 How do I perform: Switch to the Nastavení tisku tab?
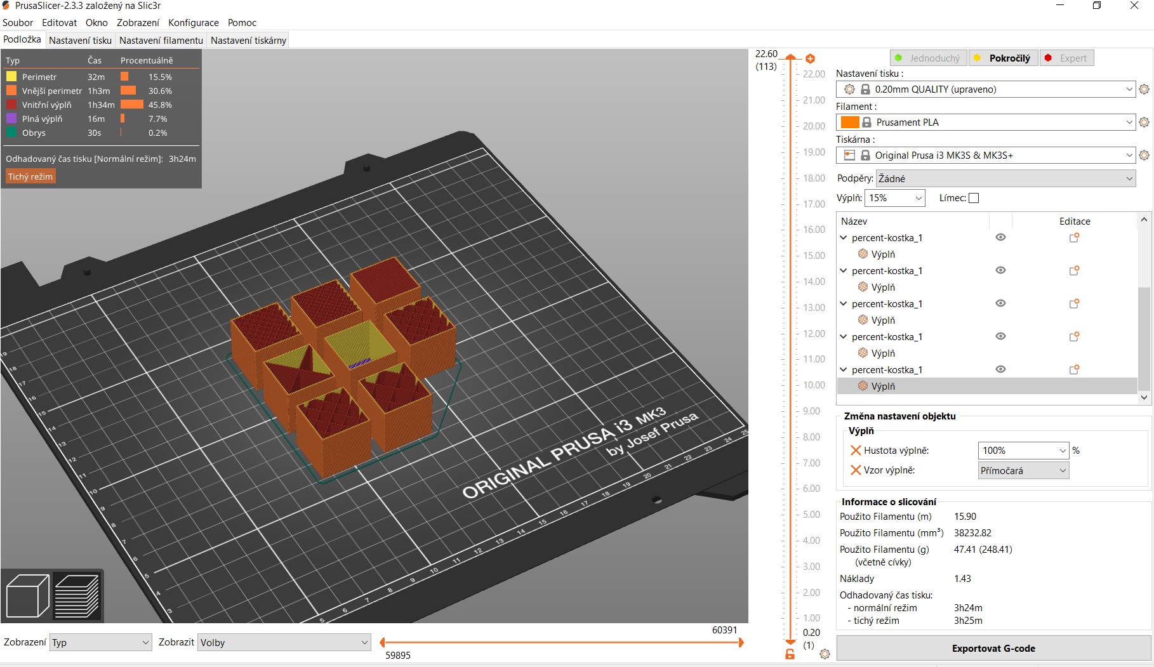pos(80,40)
